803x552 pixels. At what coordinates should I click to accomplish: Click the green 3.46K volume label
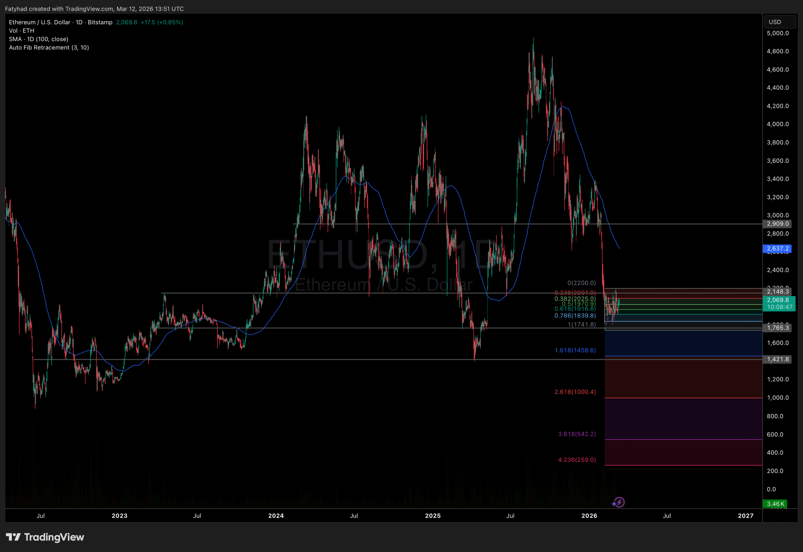pos(775,504)
